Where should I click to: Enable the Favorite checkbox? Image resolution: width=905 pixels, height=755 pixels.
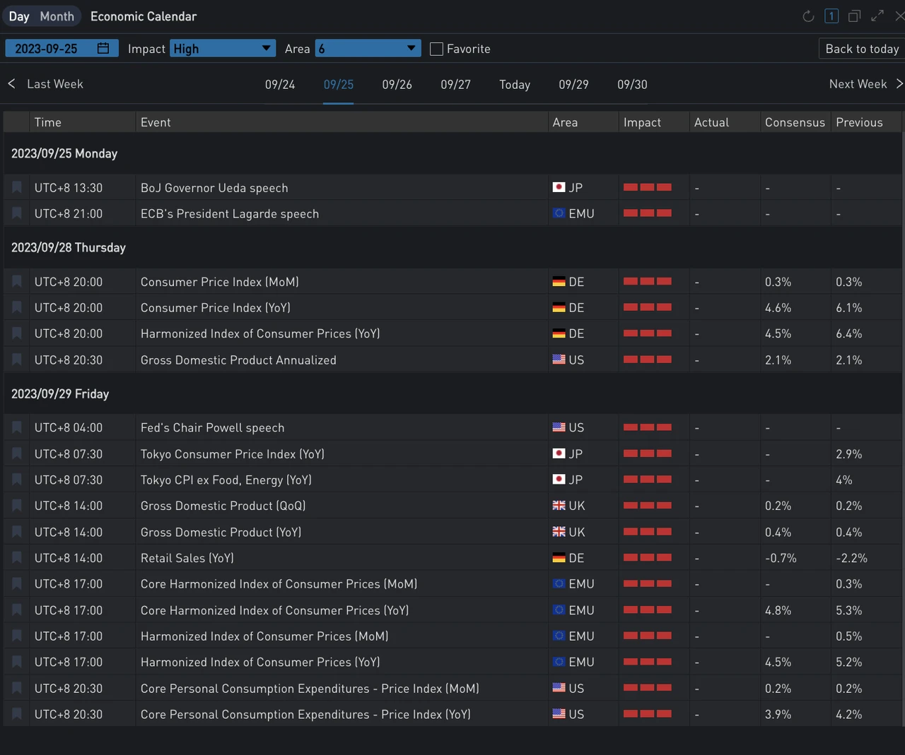click(437, 49)
